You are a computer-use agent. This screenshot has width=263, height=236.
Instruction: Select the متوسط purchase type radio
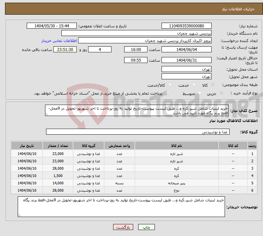coord(200,93)
